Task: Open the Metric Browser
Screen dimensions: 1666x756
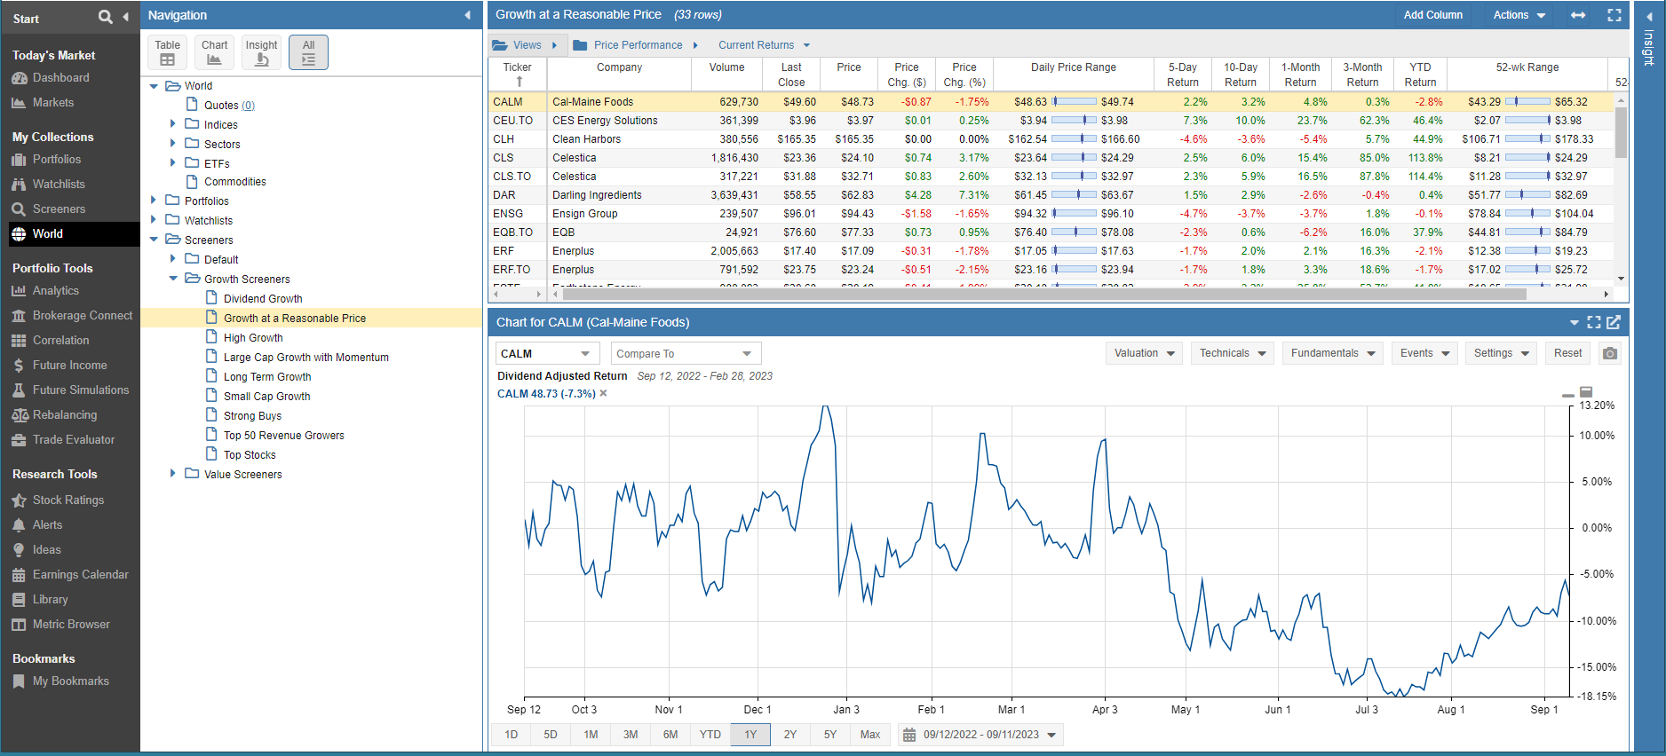Action: [x=71, y=625]
